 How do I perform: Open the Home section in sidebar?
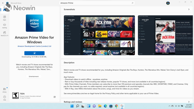(x=5, y=10)
